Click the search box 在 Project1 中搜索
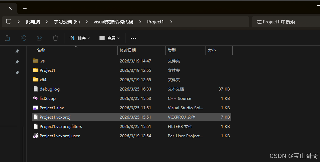The image size is (320, 162). pyautogui.click(x=286, y=22)
